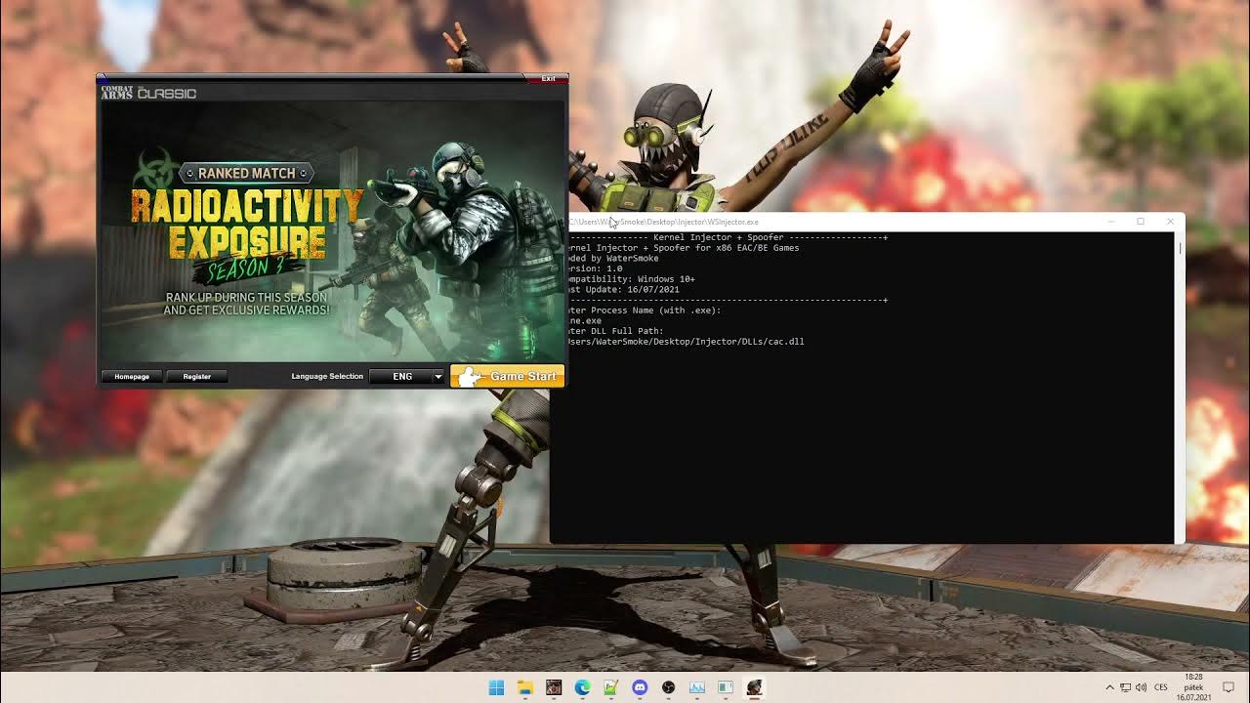Click the network icon in the system tray

click(x=1125, y=687)
